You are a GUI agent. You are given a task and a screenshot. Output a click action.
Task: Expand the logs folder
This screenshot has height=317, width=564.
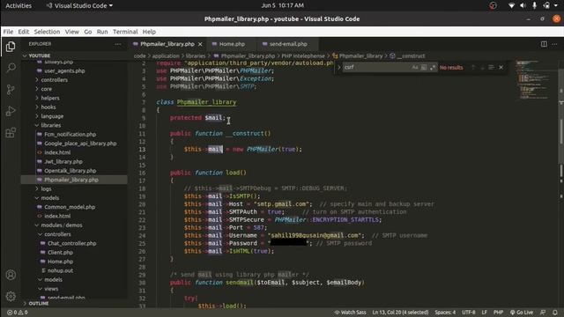click(46, 188)
